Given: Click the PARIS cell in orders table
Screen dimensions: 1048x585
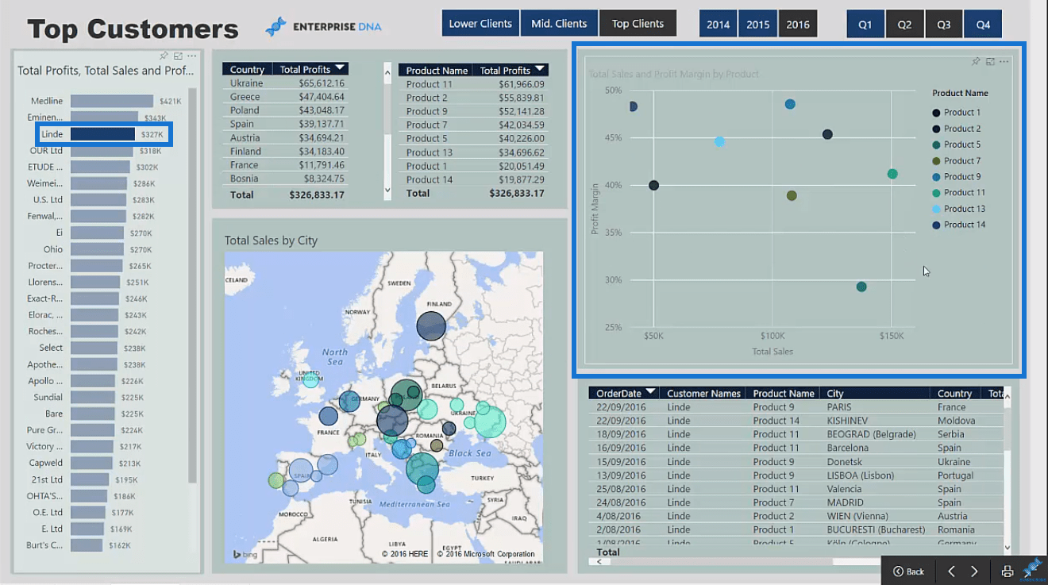Looking at the screenshot, I should 838,407.
